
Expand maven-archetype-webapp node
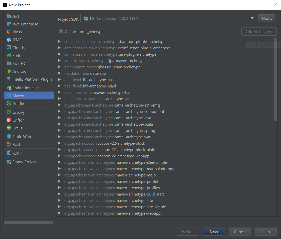59,213
